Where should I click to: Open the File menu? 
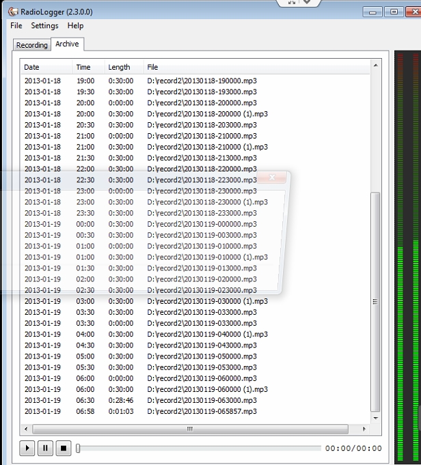click(x=16, y=26)
